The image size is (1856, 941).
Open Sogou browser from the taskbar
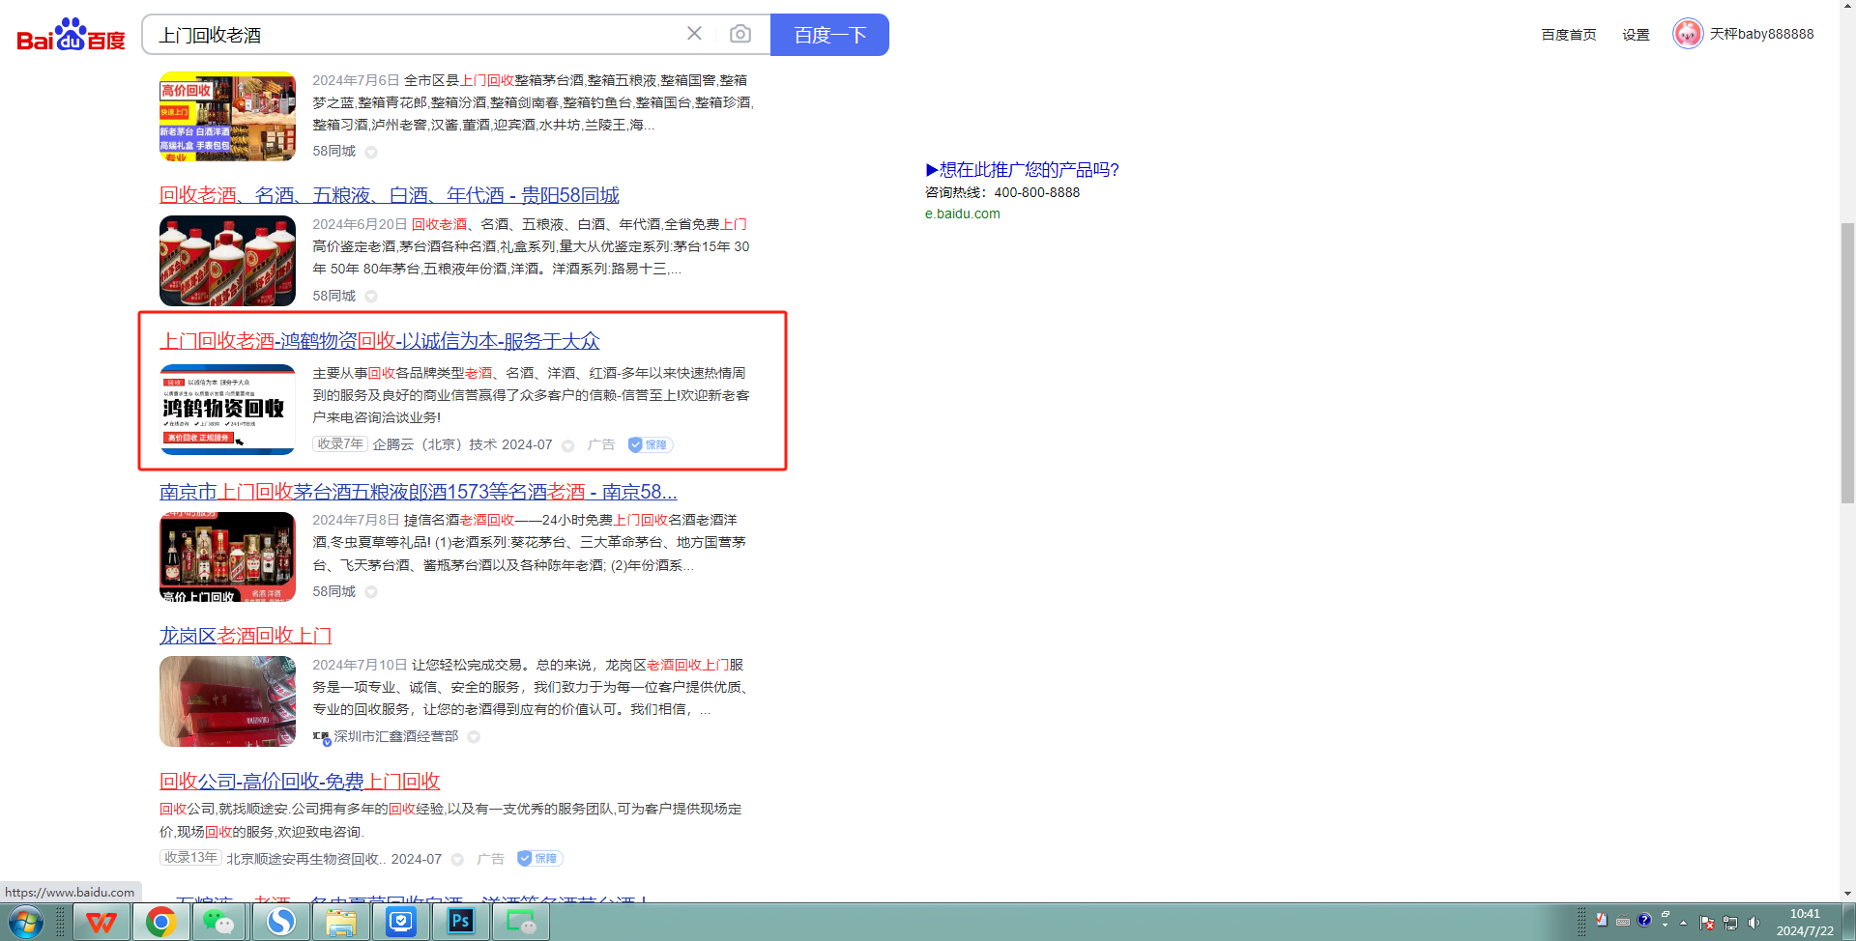281,923
